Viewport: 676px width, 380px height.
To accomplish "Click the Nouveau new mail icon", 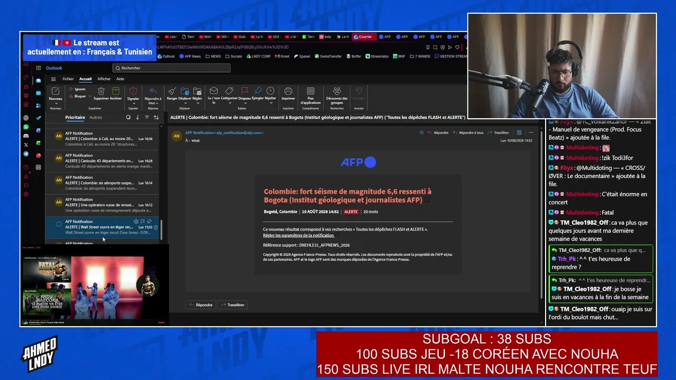I will coord(55,91).
